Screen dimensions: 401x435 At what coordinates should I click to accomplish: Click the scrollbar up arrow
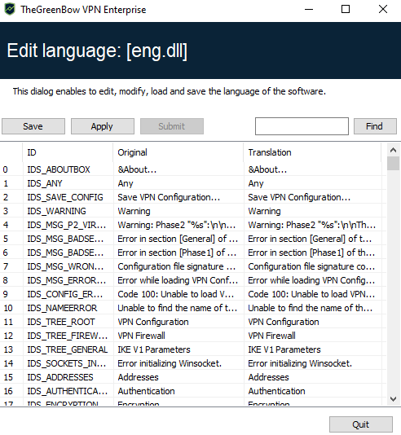(393, 150)
